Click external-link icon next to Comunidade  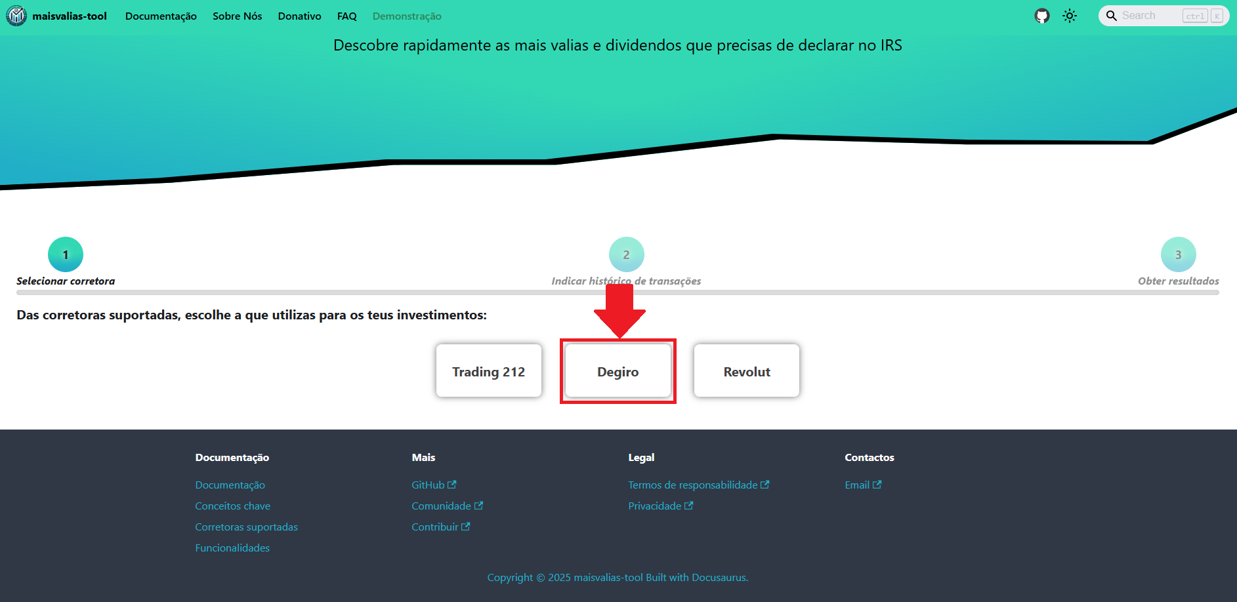pyautogui.click(x=478, y=506)
